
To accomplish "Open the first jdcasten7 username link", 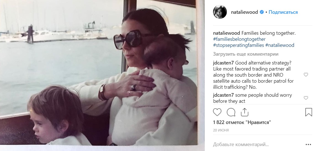I will point(224,63).
